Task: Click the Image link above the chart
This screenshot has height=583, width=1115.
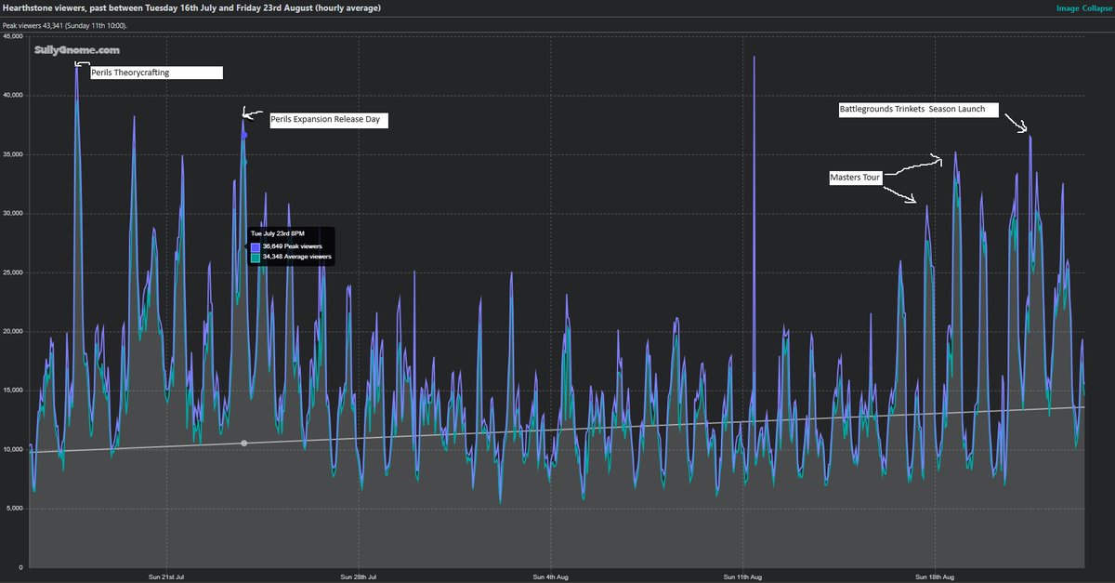Action: pos(1069,7)
